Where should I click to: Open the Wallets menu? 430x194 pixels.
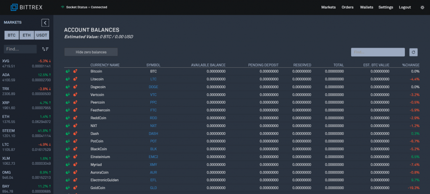[366, 8]
